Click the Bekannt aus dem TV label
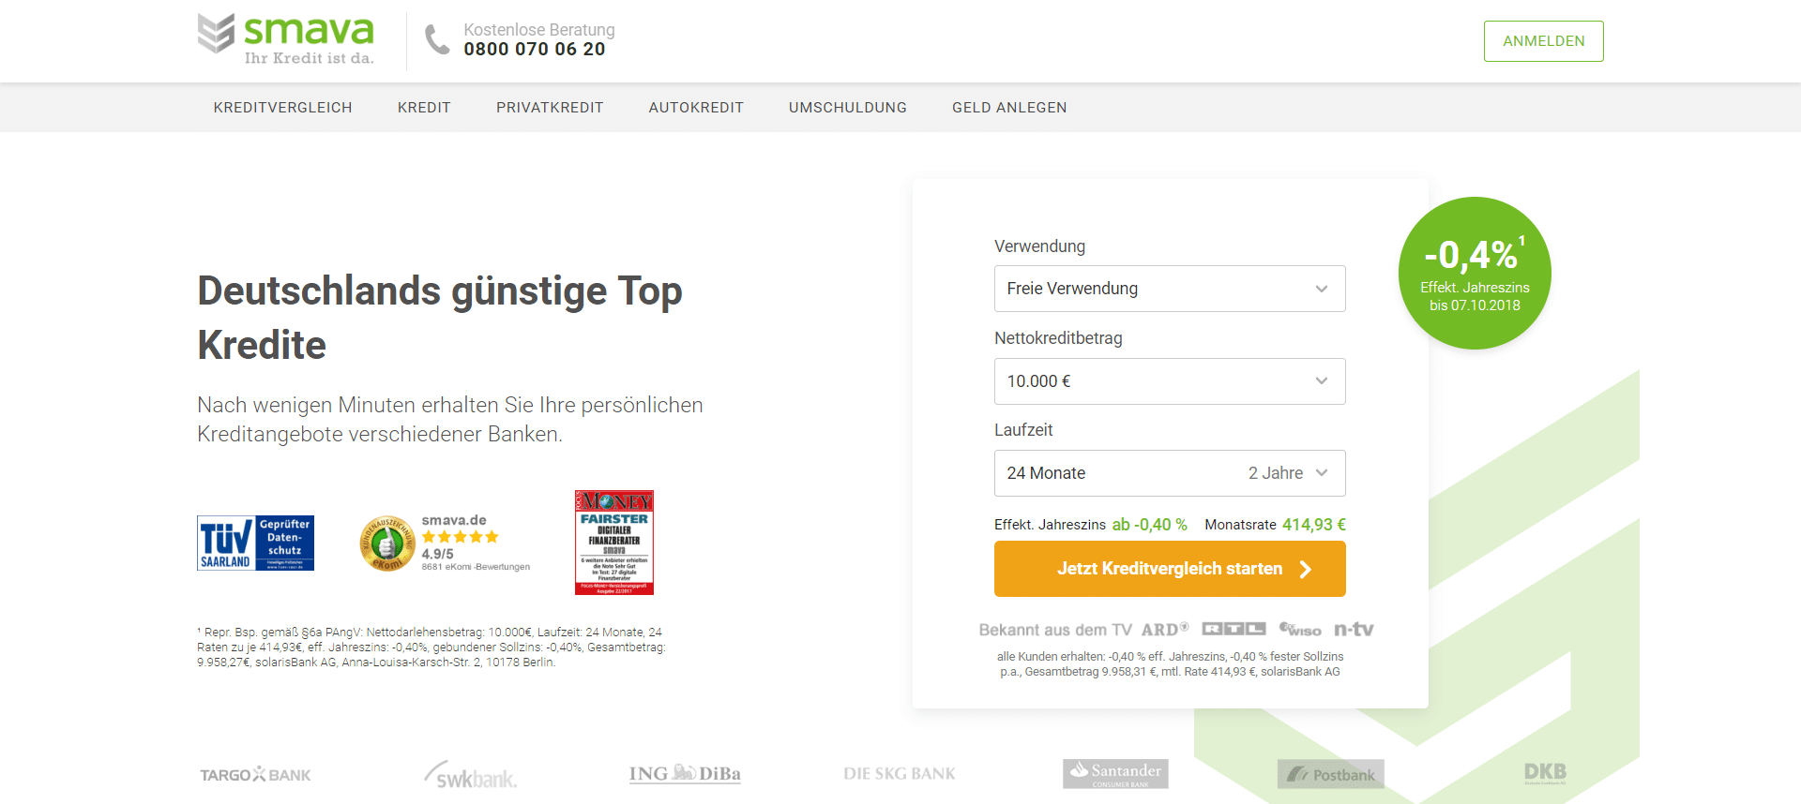1801x804 pixels. [x=1055, y=630]
